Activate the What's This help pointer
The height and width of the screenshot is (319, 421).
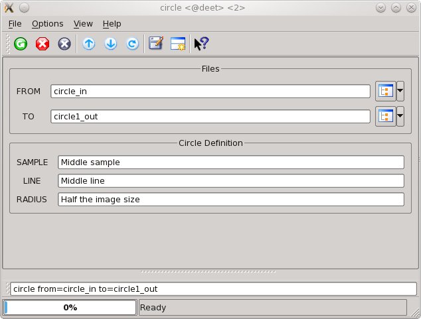coord(201,44)
